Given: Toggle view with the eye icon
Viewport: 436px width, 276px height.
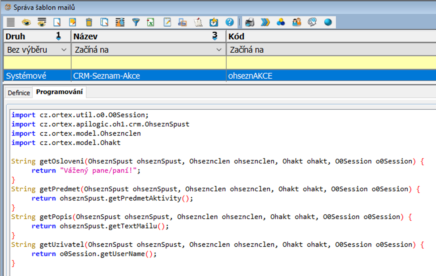Looking at the screenshot, I should 26,22.
